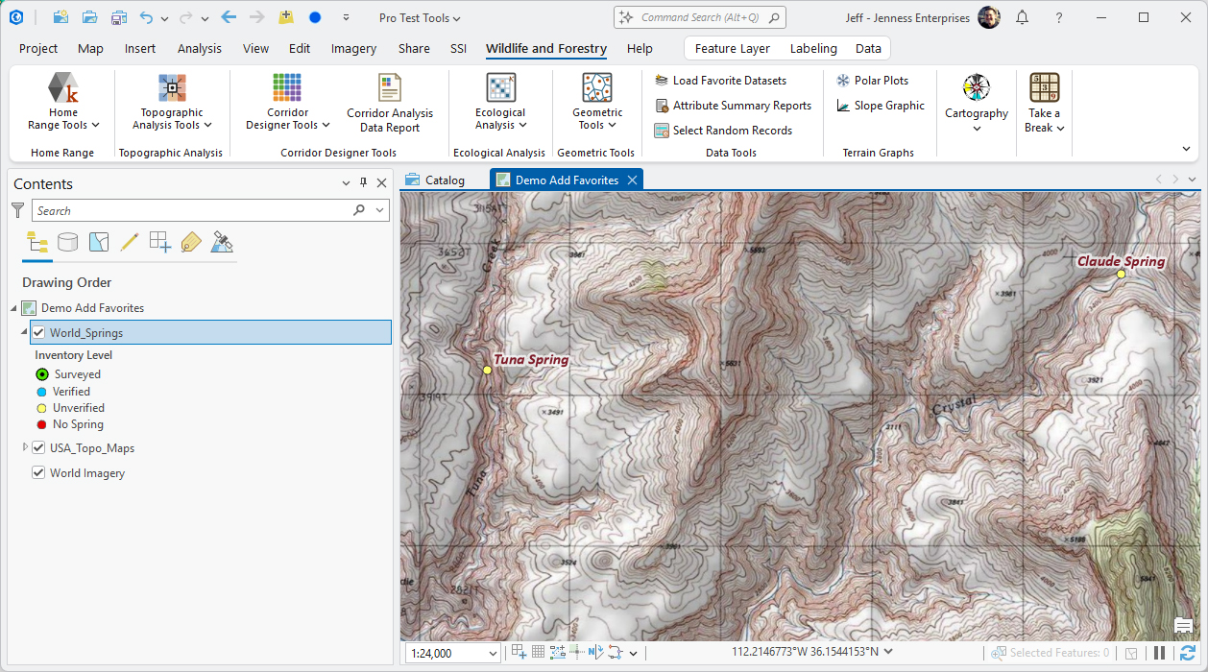Toggle USA_Topo_Maps layer visibility checkbox
The width and height of the screenshot is (1208, 672).
pyautogui.click(x=38, y=448)
